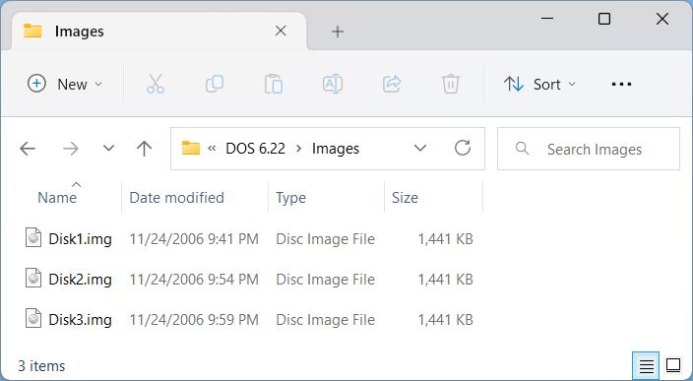Image resolution: width=693 pixels, height=381 pixels.
Task: Select the file name Disk1.img
Action: 80,239
